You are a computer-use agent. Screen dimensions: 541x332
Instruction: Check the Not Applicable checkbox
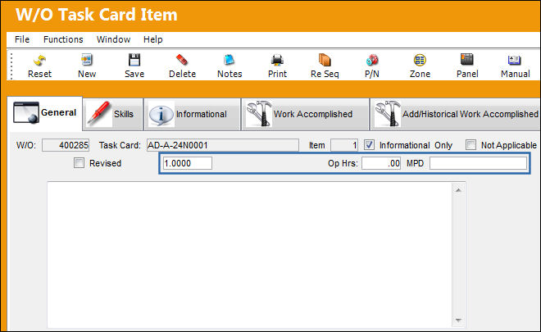(x=471, y=144)
